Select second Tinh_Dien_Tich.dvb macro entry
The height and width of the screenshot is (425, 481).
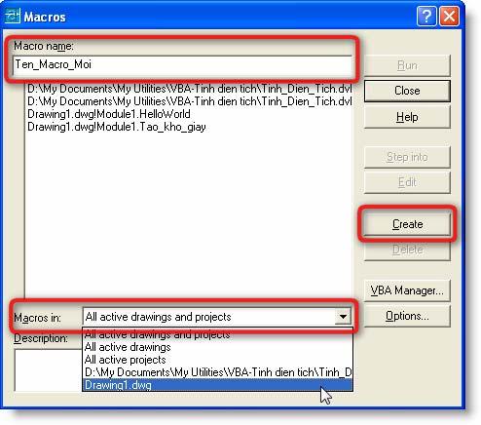click(x=190, y=101)
